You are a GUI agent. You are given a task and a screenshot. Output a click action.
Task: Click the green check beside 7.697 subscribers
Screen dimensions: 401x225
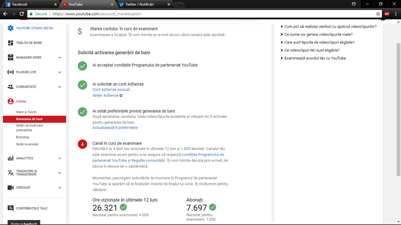[213, 207]
